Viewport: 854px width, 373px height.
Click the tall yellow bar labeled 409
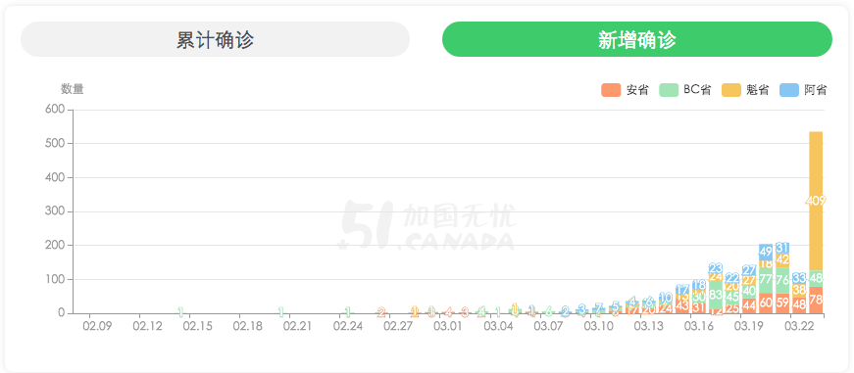(816, 201)
